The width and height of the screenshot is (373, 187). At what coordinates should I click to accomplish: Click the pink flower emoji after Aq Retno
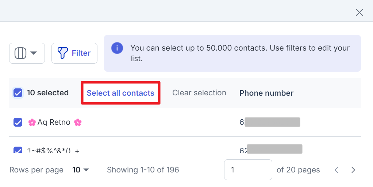(x=77, y=123)
